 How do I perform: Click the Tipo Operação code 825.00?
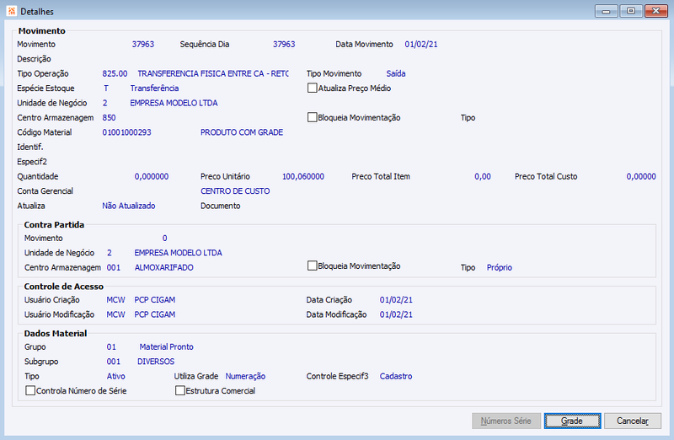tap(115, 73)
